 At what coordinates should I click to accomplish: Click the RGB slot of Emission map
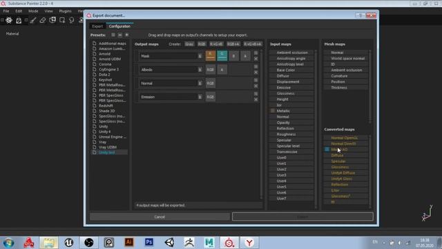pos(210,97)
